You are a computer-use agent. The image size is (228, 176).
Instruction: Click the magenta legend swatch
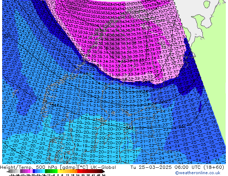click(x=29, y=171)
